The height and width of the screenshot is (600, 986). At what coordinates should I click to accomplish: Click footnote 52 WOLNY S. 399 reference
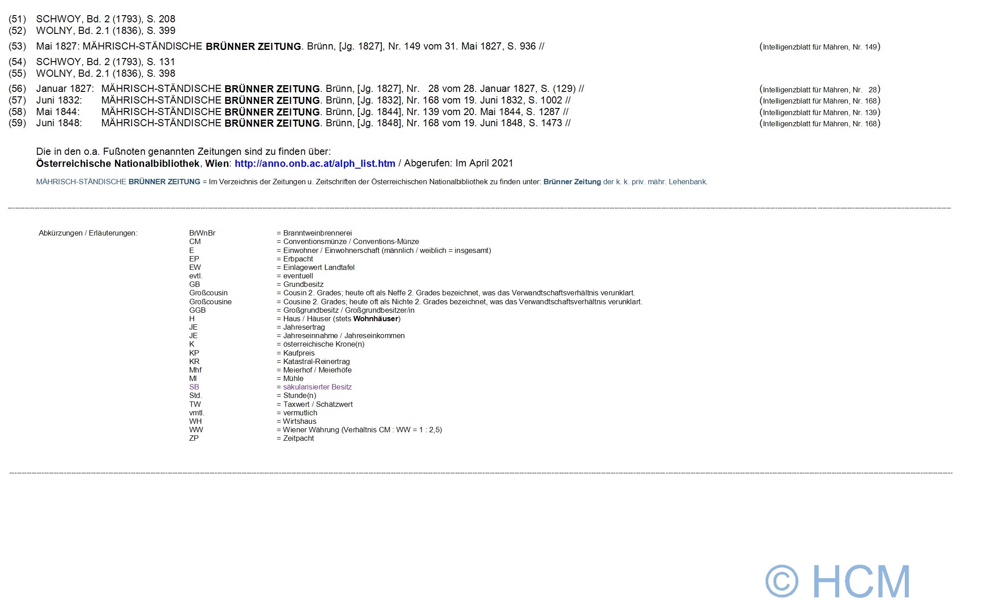pos(105,31)
